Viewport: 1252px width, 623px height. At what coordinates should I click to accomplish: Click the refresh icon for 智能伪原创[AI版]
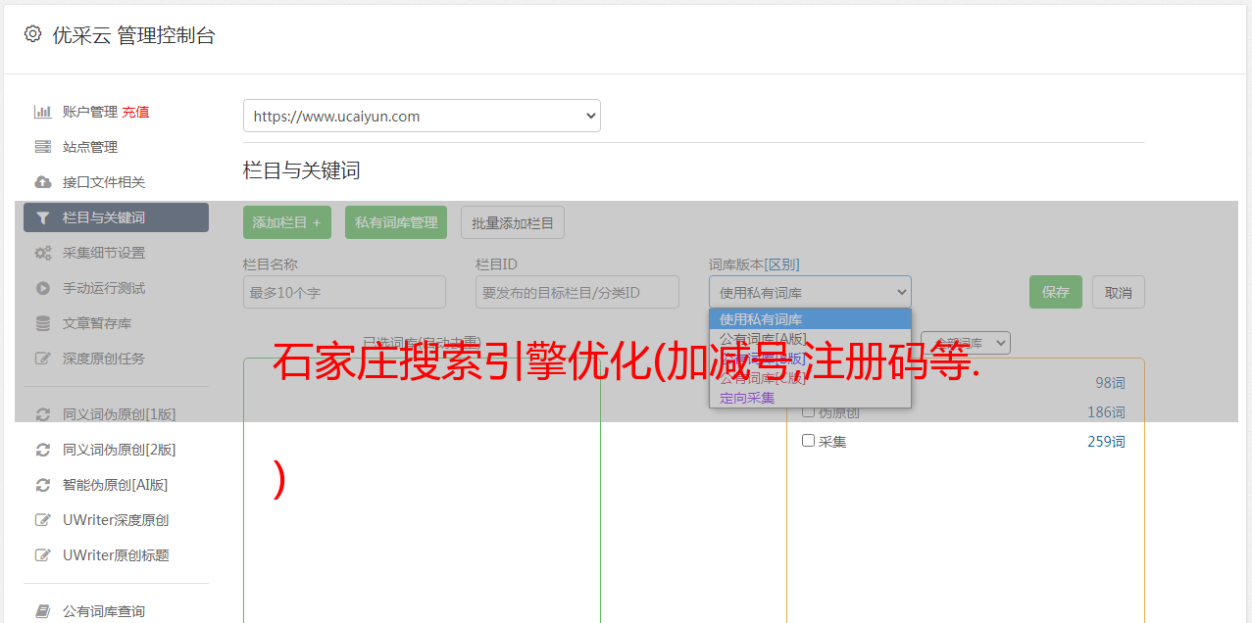(x=42, y=485)
